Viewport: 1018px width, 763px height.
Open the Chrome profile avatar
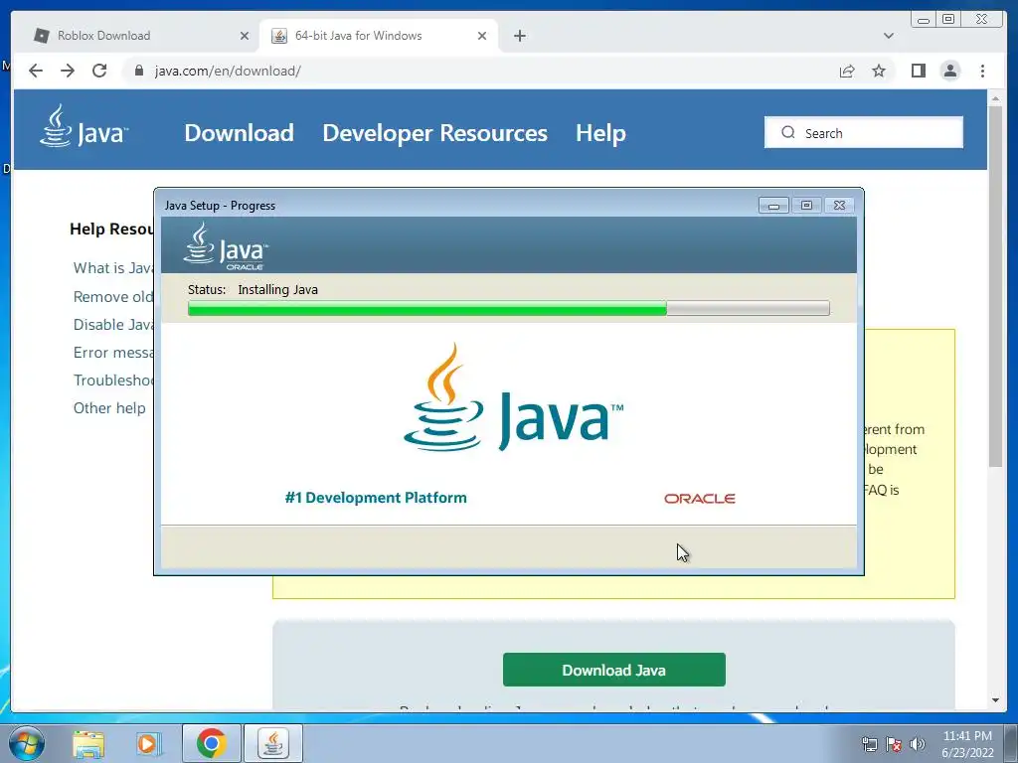click(949, 71)
